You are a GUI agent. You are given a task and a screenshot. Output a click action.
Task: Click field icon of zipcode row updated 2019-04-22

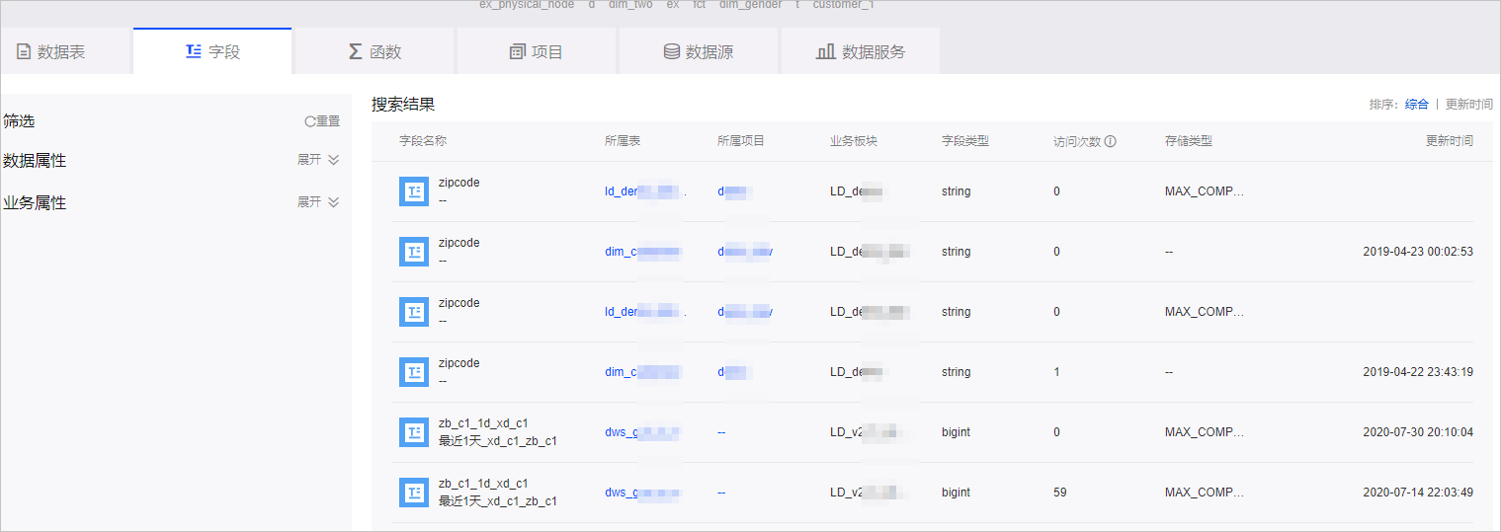click(414, 372)
